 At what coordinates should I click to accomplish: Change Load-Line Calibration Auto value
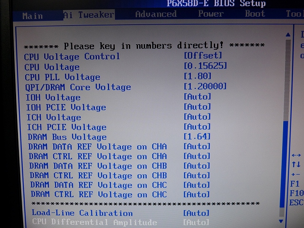click(196, 213)
